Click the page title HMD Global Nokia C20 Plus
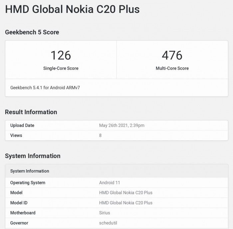 click(x=72, y=9)
